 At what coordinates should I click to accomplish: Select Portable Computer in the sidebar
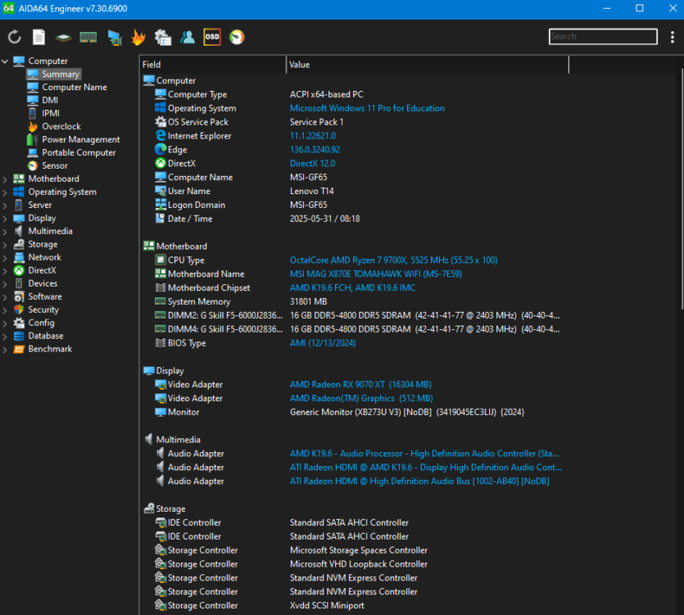(79, 152)
